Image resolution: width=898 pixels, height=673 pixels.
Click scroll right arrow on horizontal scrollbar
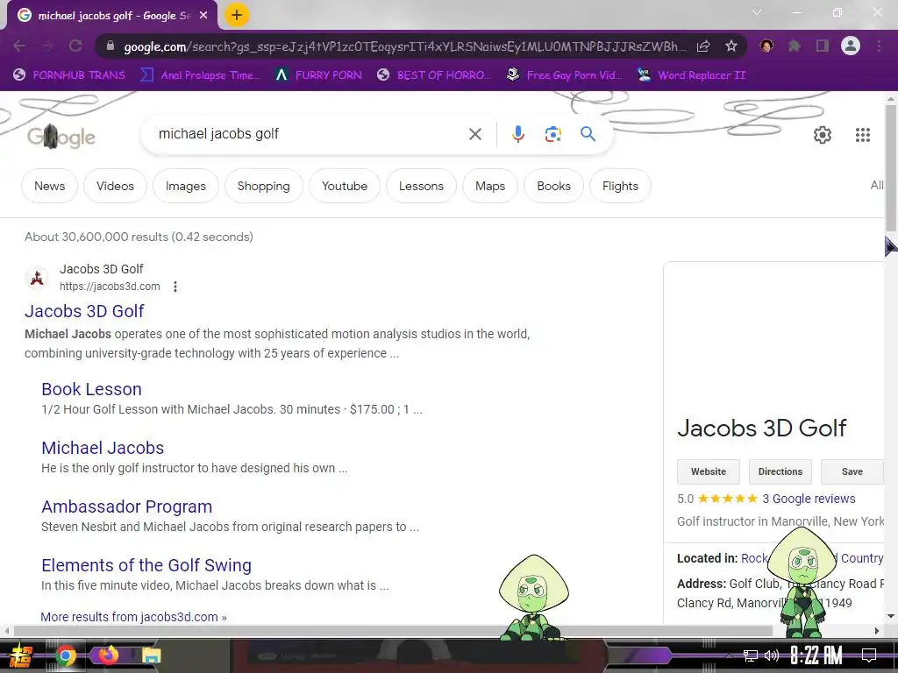point(877,631)
